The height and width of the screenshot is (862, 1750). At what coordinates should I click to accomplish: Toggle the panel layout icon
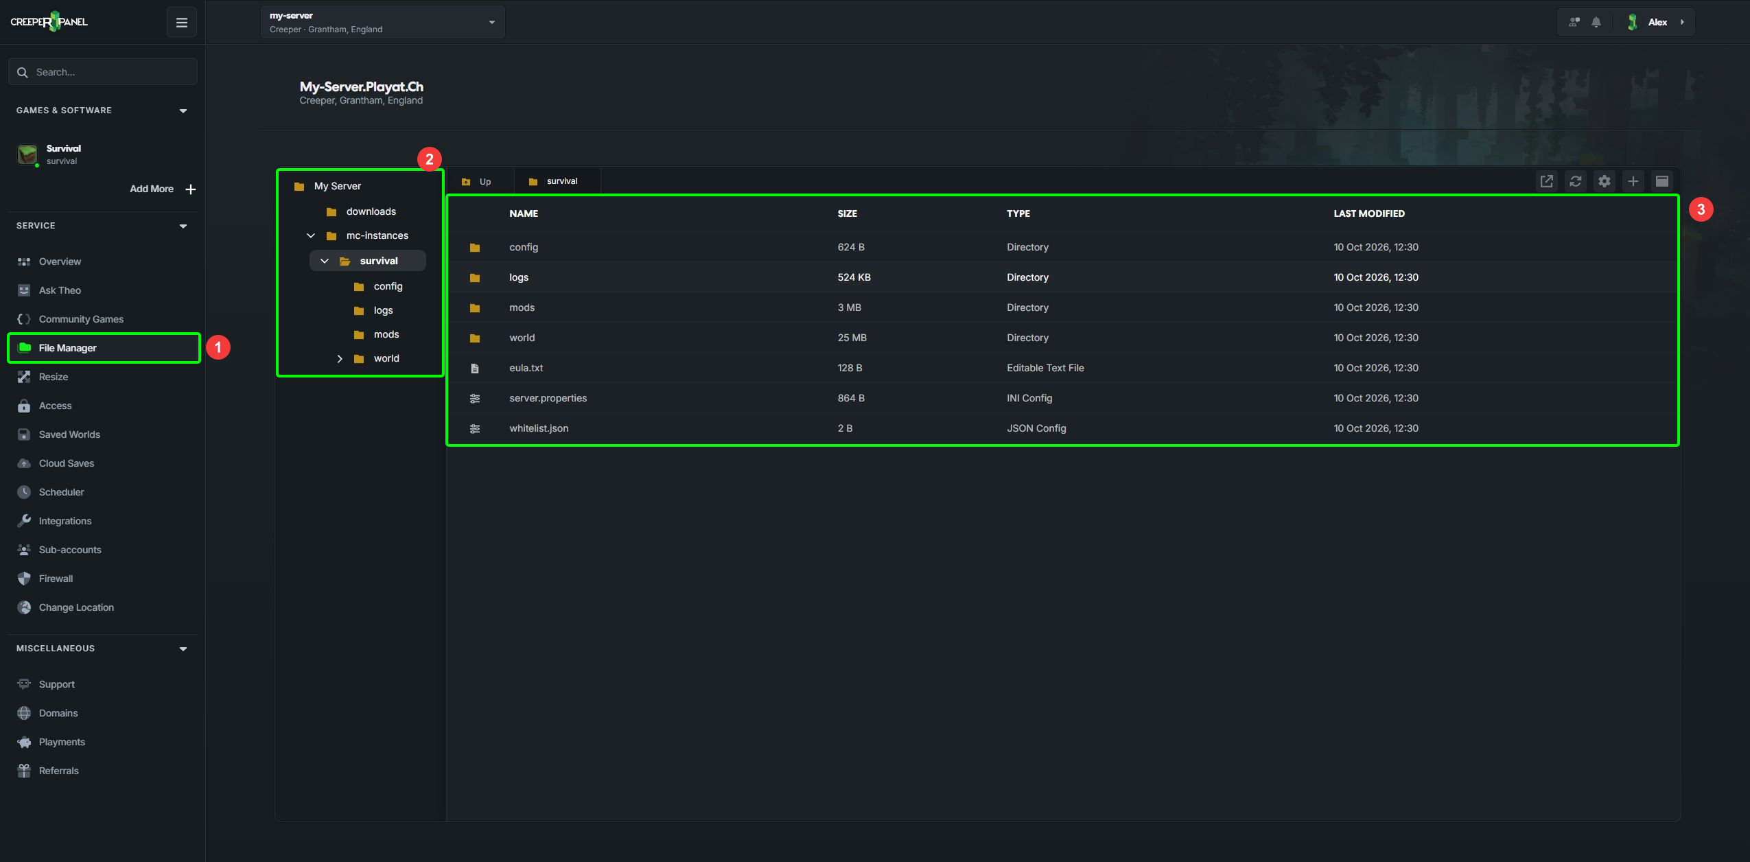[x=1662, y=181]
